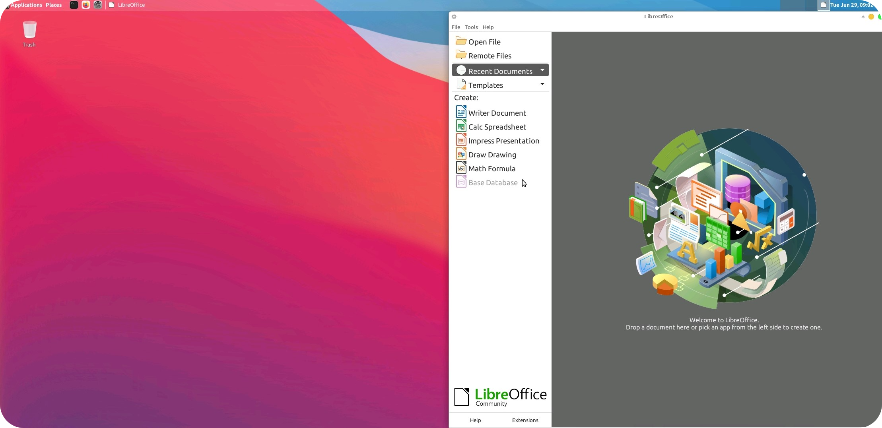This screenshot has height=428, width=882.
Task: Click the Help button at bottom
Action: pos(475,420)
